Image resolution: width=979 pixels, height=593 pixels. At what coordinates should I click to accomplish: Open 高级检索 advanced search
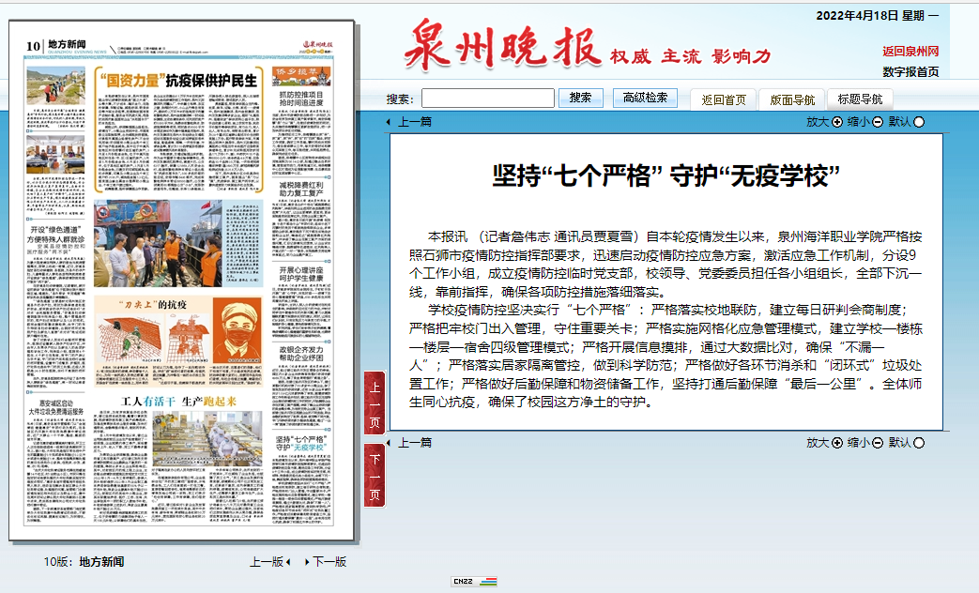point(645,98)
